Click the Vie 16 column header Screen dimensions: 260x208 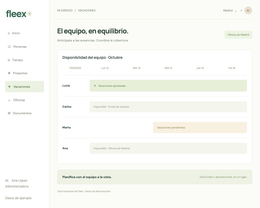(x=232, y=68)
